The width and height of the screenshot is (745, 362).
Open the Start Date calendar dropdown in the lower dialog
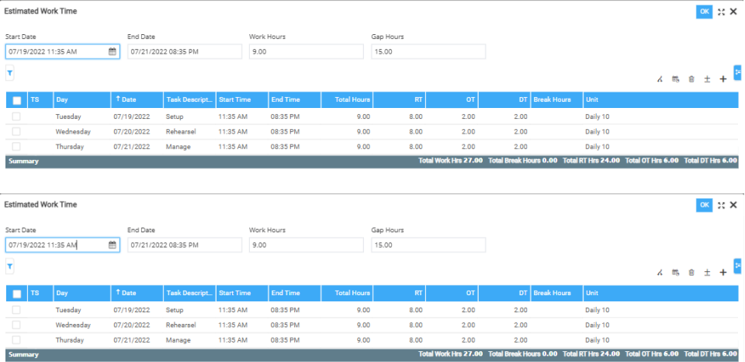112,245
